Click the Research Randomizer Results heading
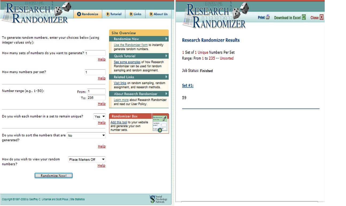Screen dimensions: 346x206 pos(211,40)
